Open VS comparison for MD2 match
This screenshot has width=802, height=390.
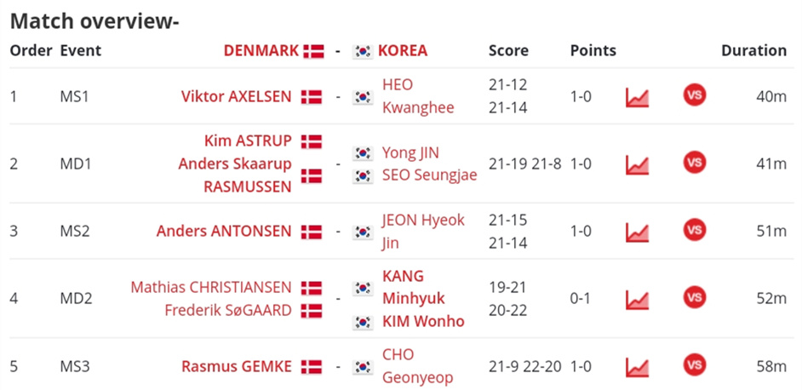point(694,297)
